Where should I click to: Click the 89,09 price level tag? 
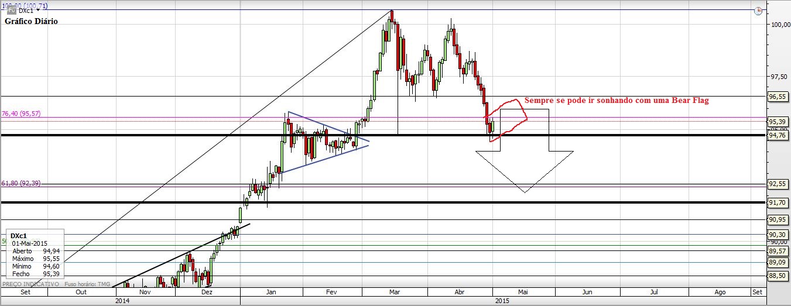[778, 262]
